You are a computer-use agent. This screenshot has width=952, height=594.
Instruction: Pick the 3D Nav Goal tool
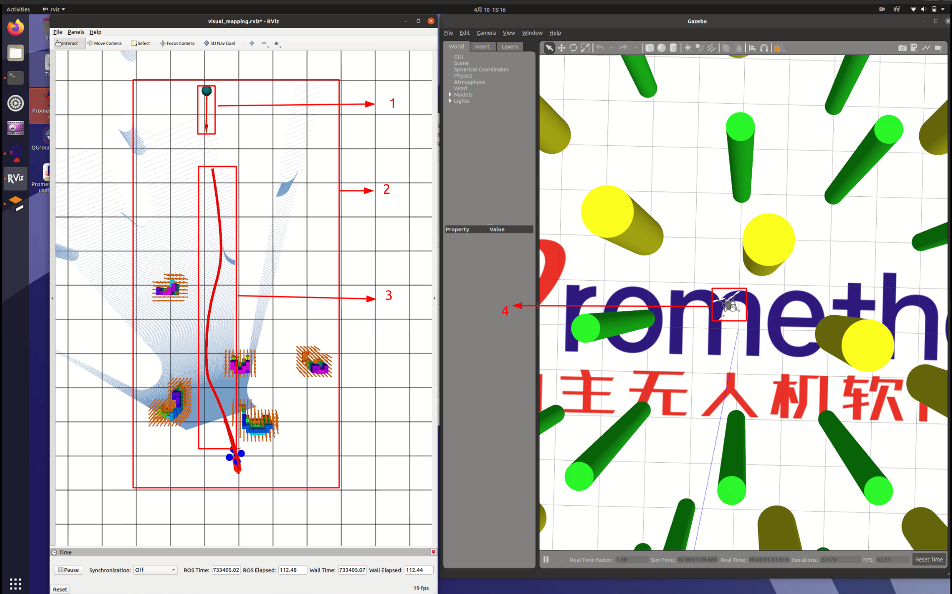pos(219,43)
